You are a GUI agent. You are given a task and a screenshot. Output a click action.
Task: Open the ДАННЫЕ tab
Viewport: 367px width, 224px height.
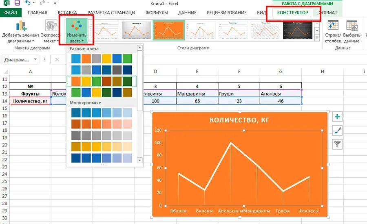[x=187, y=13]
